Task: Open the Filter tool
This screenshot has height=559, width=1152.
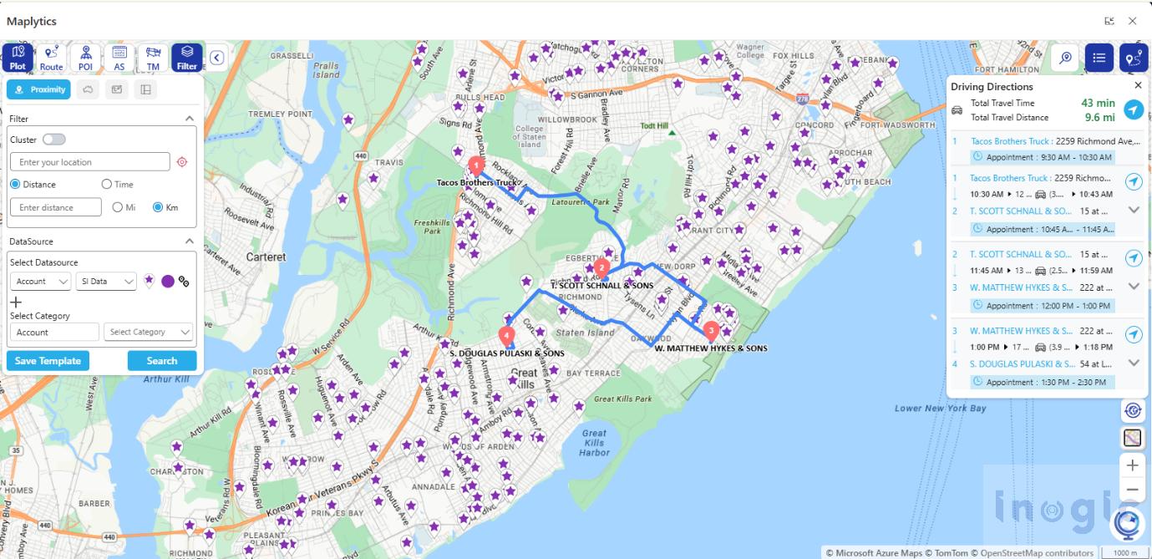Action: tap(187, 58)
